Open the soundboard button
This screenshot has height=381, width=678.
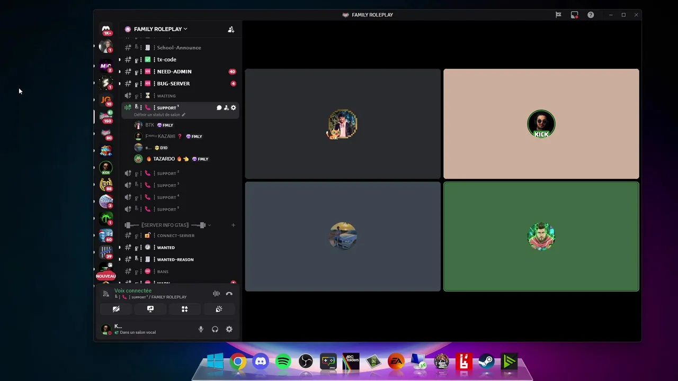tap(219, 309)
